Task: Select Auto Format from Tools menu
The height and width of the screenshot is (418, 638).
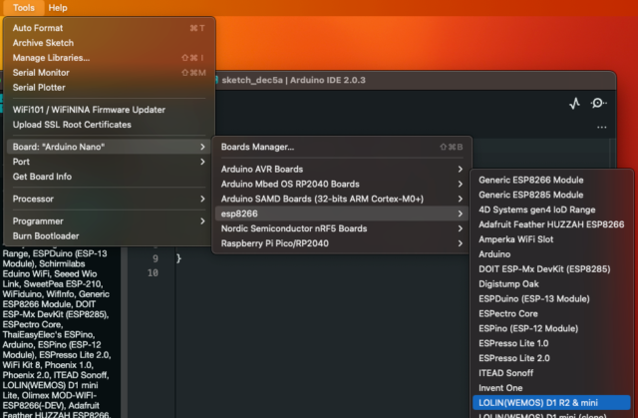Action: (x=38, y=28)
